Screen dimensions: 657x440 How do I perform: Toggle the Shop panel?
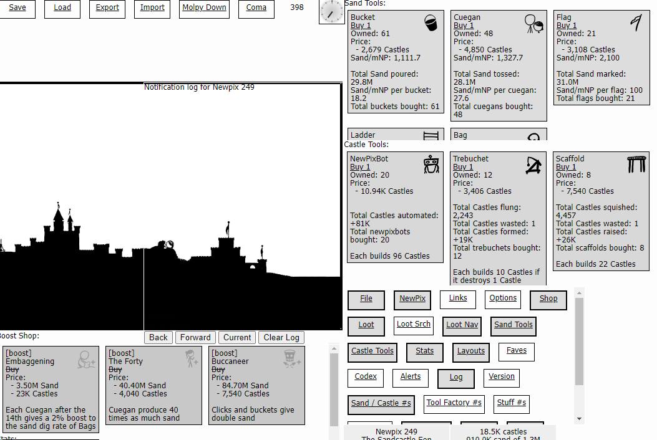coord(548,299)
